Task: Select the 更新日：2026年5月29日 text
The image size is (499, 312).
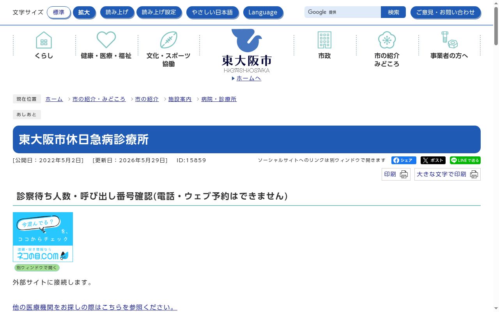Action: [x=130, y=160]
